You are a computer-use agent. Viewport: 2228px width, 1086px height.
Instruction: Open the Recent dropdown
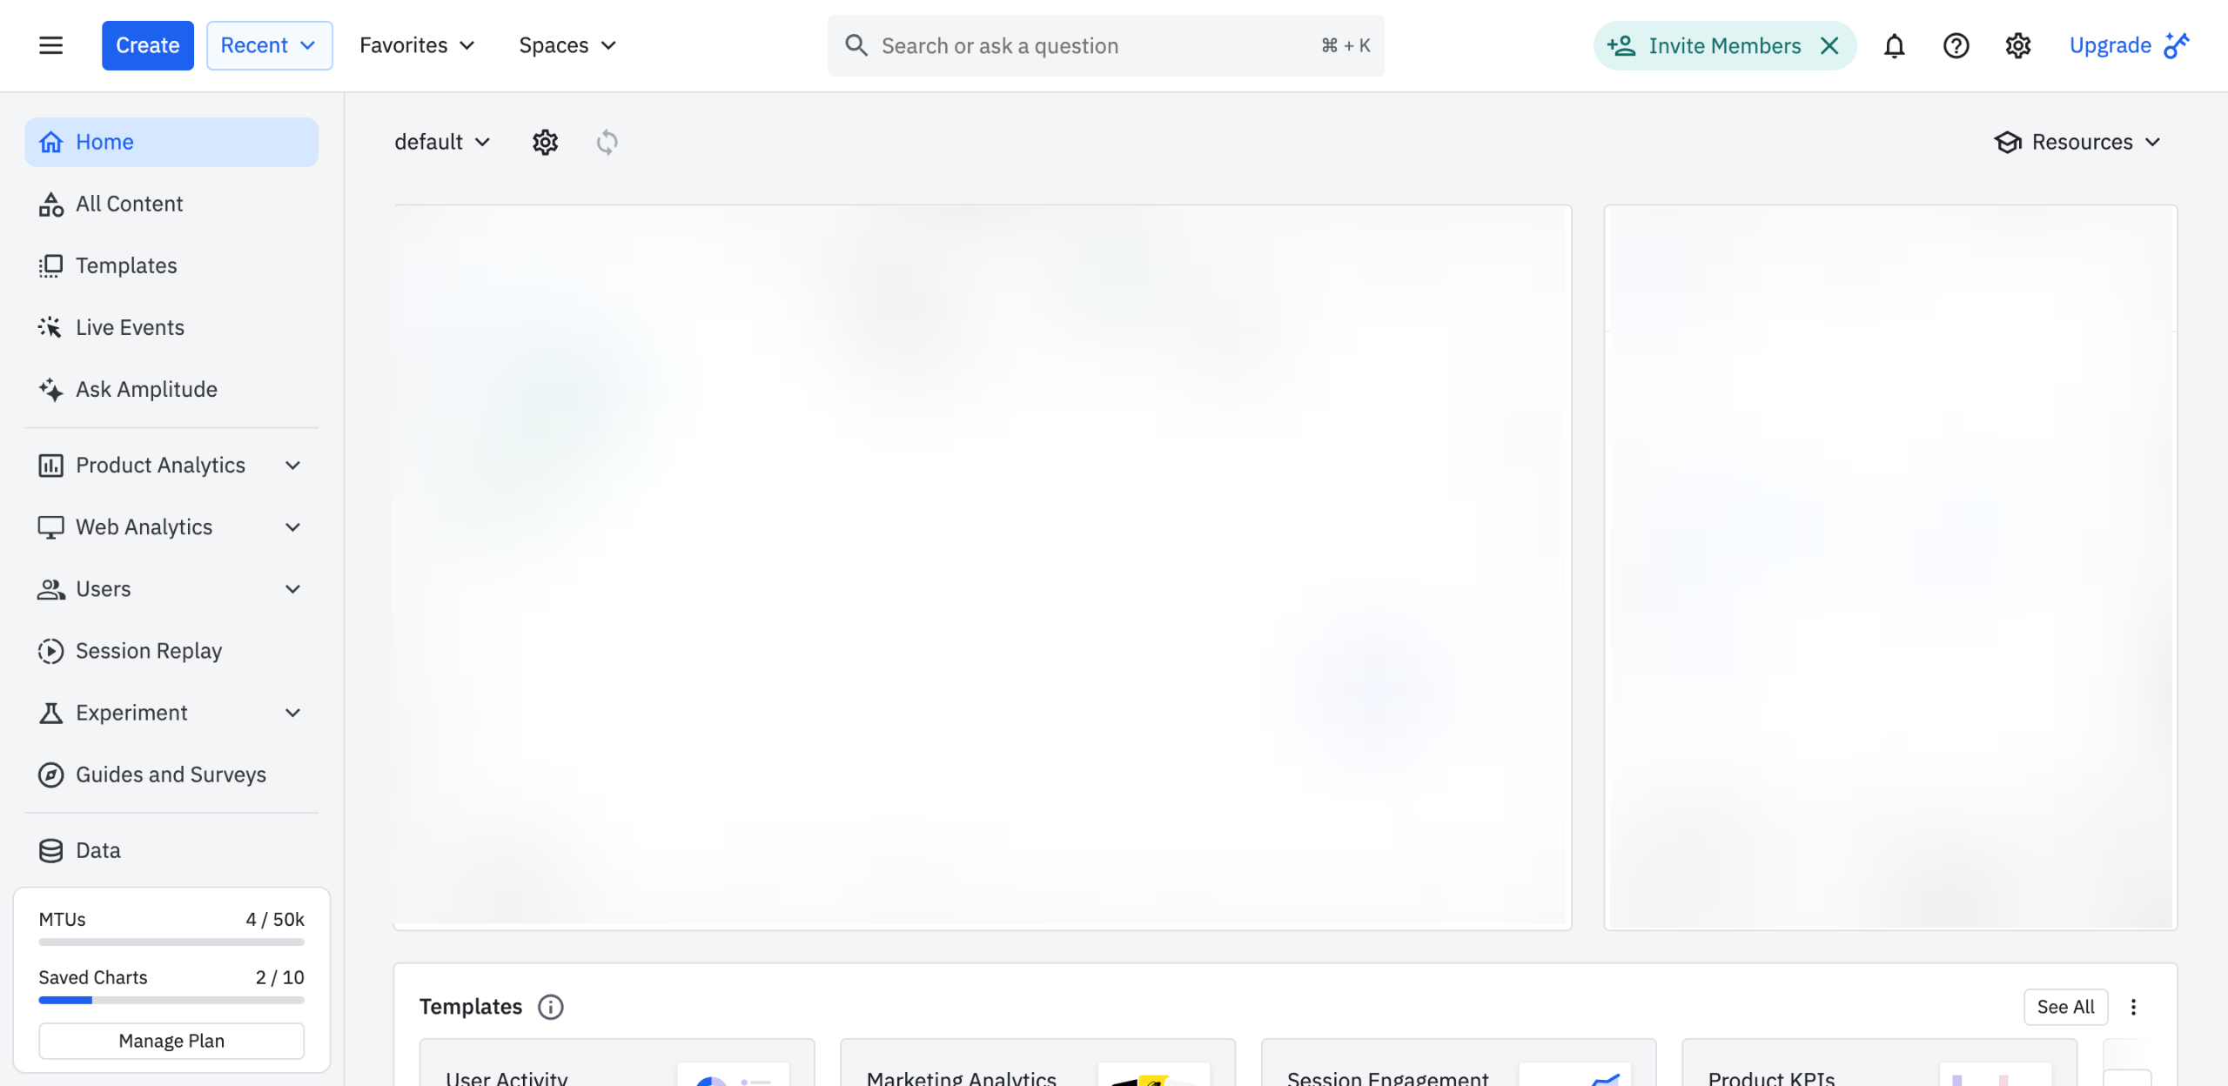269,45
